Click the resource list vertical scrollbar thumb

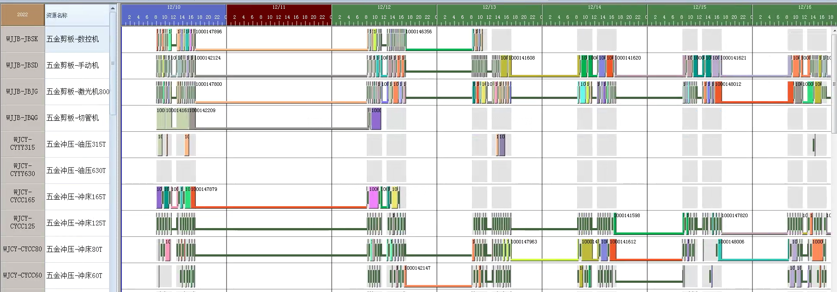click(113, 63)
